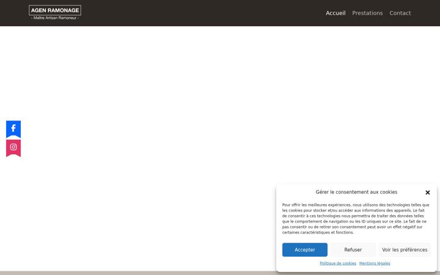This screenshot has height=275, width=440.
Task: Decline cookies with the Refuser button
Action: (x=353, y=250)
